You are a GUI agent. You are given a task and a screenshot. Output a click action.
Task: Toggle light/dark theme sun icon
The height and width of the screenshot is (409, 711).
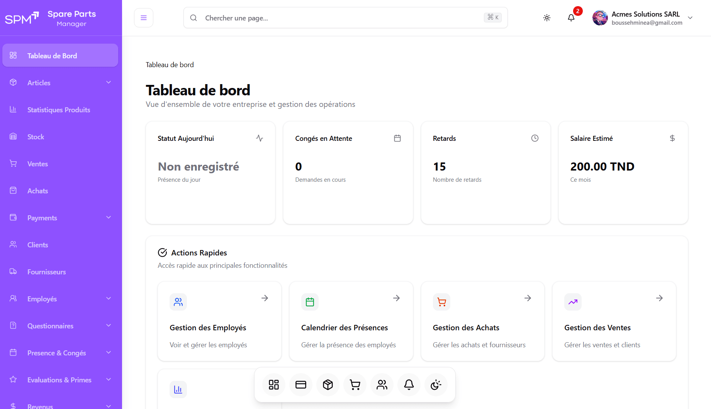coord(546,18)
